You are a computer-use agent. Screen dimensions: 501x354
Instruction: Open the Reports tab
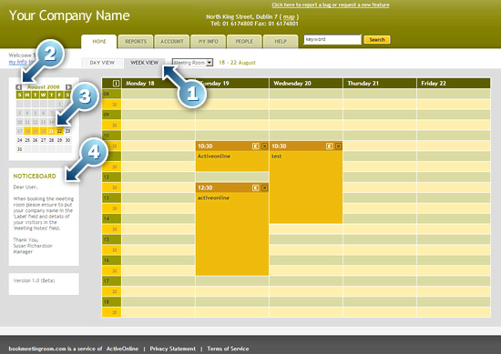136,42
